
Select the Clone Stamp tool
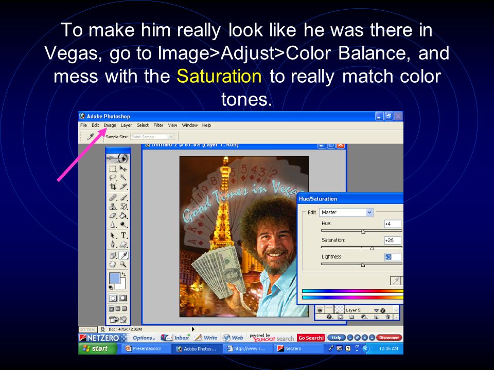tap(113, 207)
